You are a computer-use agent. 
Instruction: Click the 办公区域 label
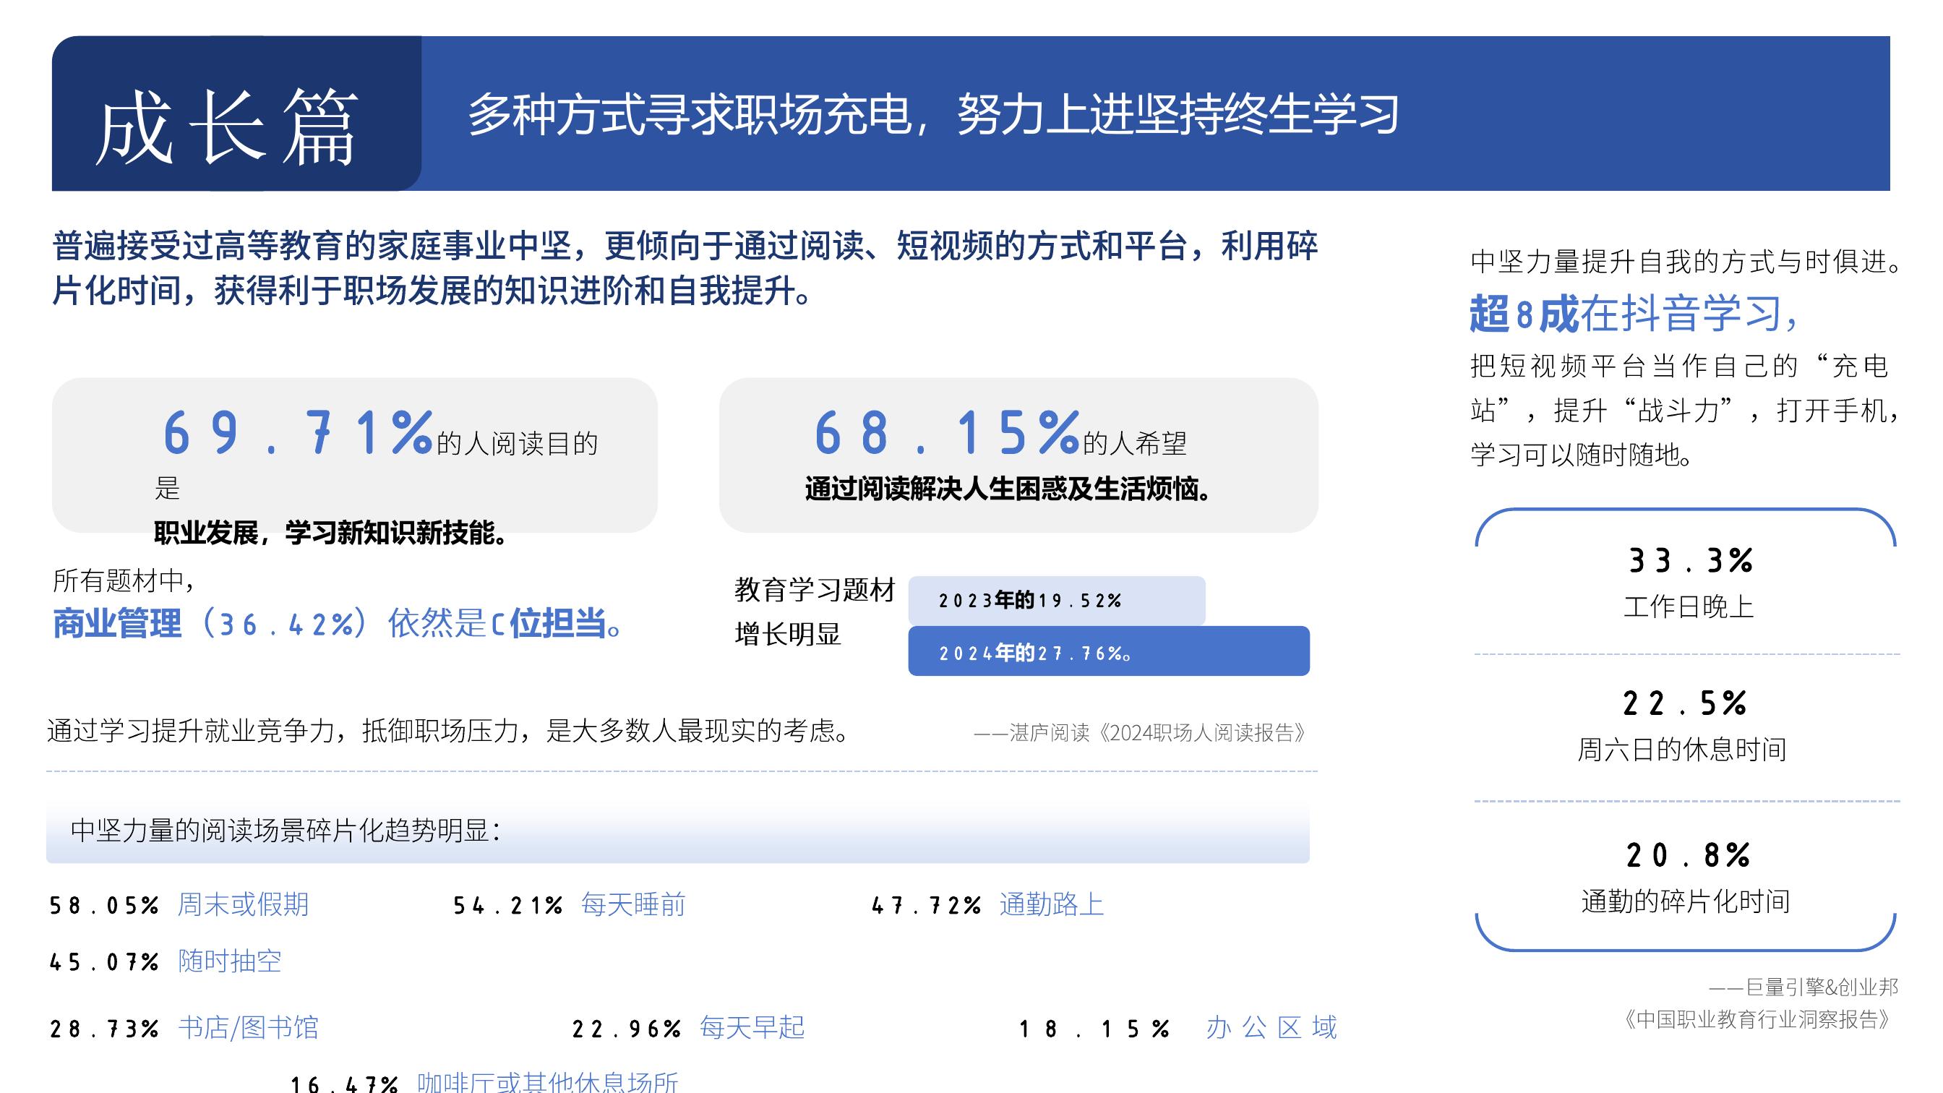coord(1271,1027)
